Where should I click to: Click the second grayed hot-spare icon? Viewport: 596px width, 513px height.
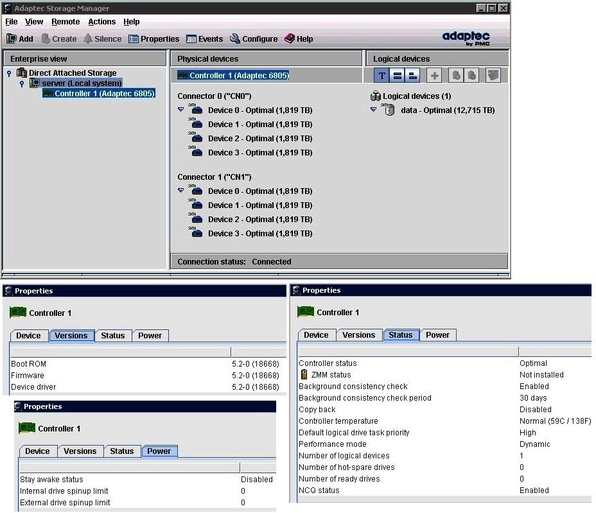(471, 76)
